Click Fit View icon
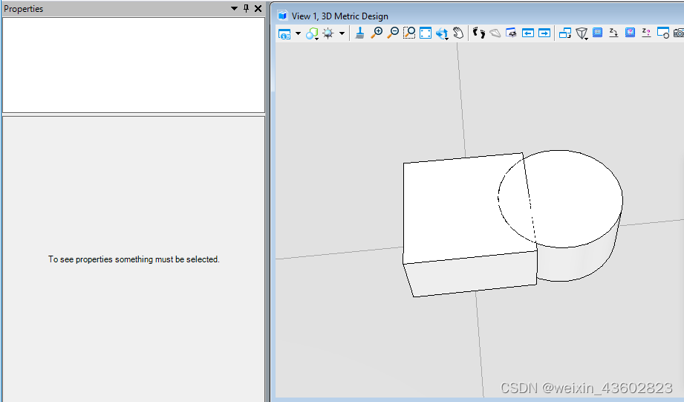 click(x=426, y=33)
